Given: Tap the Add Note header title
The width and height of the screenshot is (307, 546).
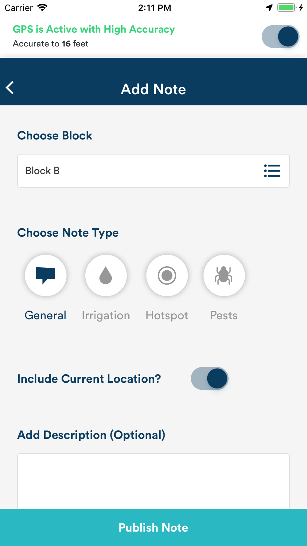Looking at the screenshot, I should (x=153, y=89).
